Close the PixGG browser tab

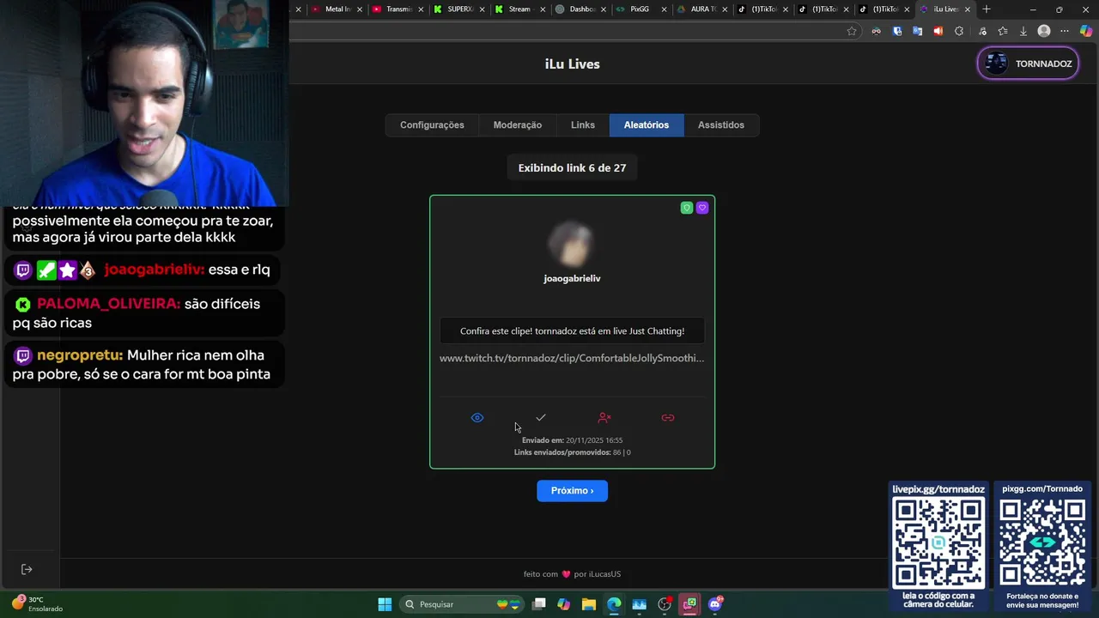pyautogui.click(x=664, y=9)
